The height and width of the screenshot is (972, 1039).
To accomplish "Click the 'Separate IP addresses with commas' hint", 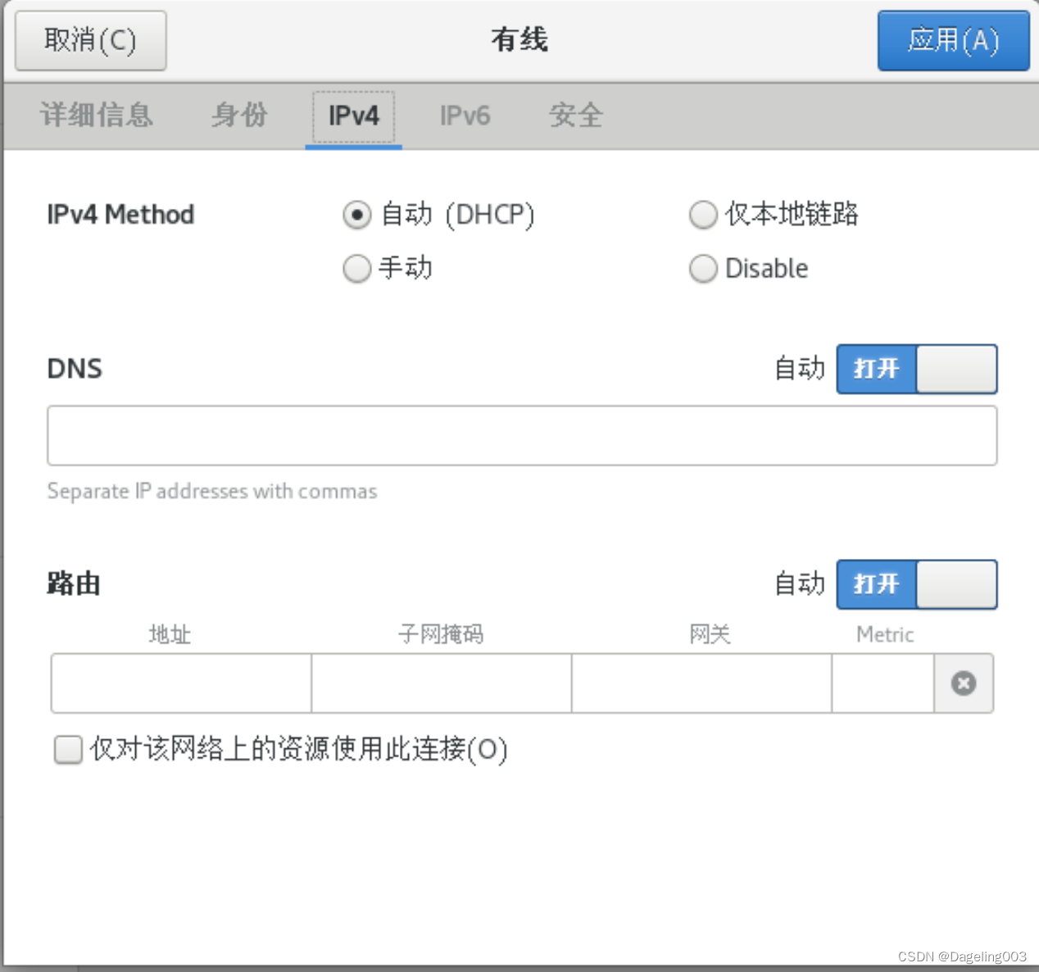I will point(212,492).
